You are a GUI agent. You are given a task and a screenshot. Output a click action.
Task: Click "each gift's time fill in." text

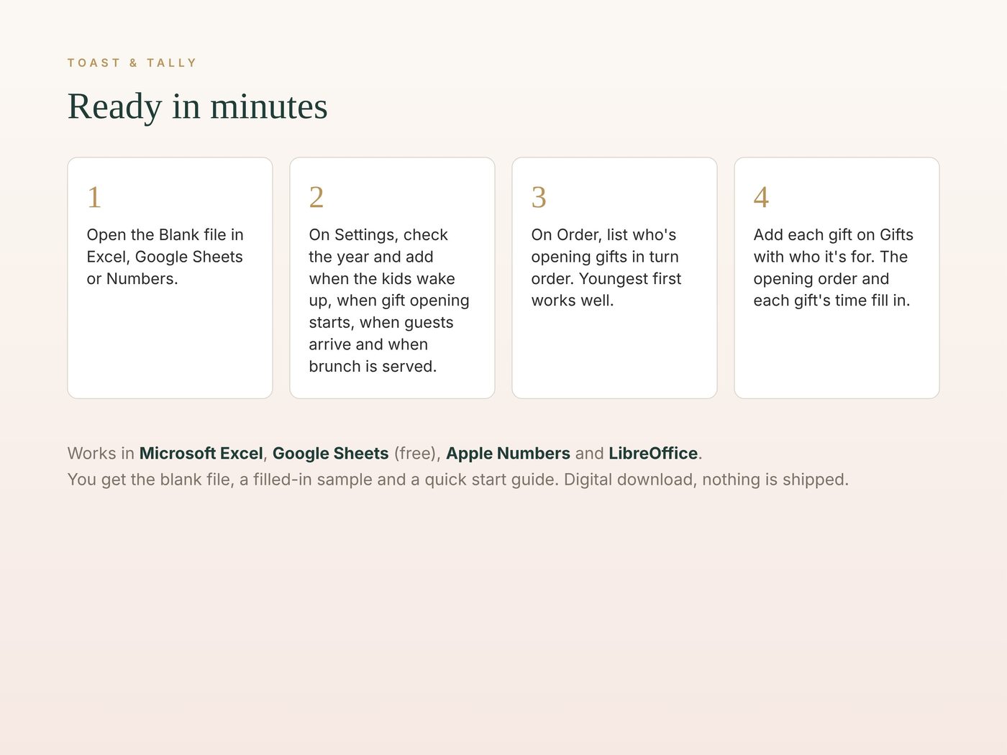(831, 301)
